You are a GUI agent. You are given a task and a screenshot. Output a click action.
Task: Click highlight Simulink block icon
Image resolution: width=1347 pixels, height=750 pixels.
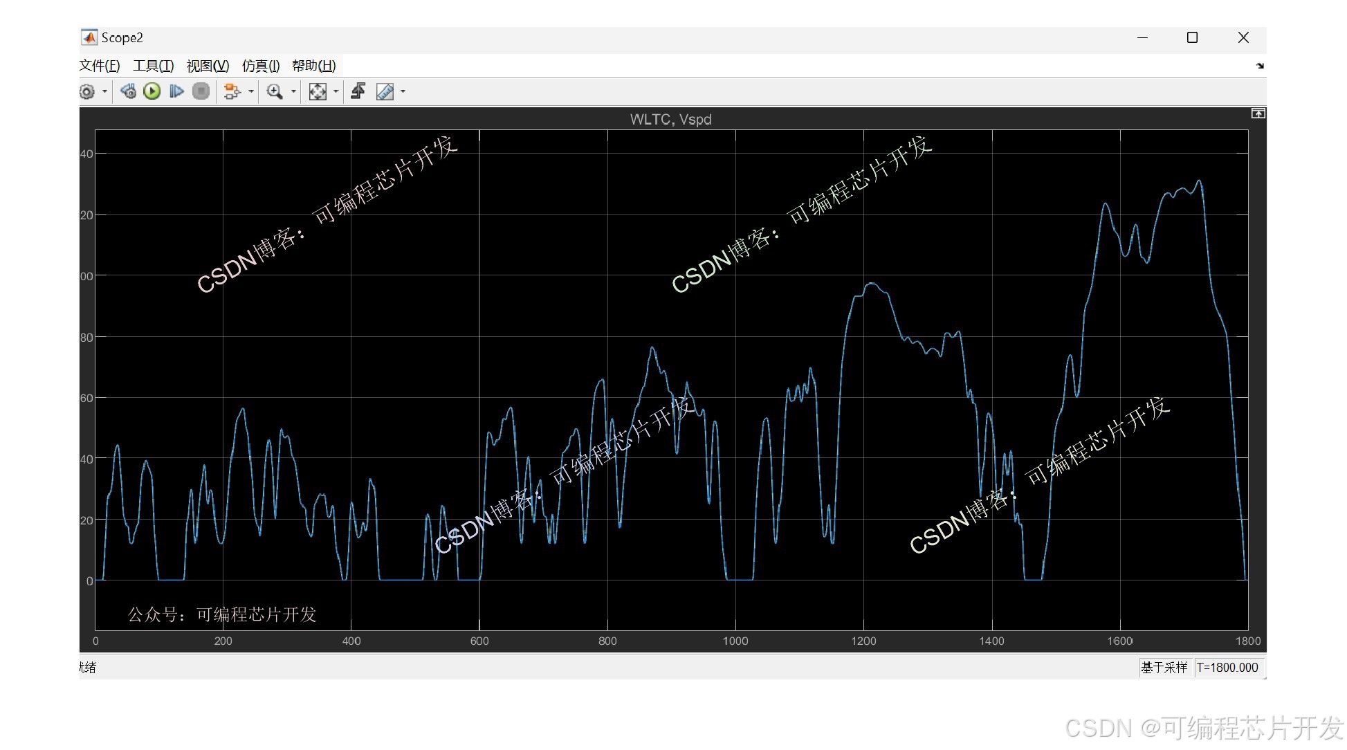[231, 91]
